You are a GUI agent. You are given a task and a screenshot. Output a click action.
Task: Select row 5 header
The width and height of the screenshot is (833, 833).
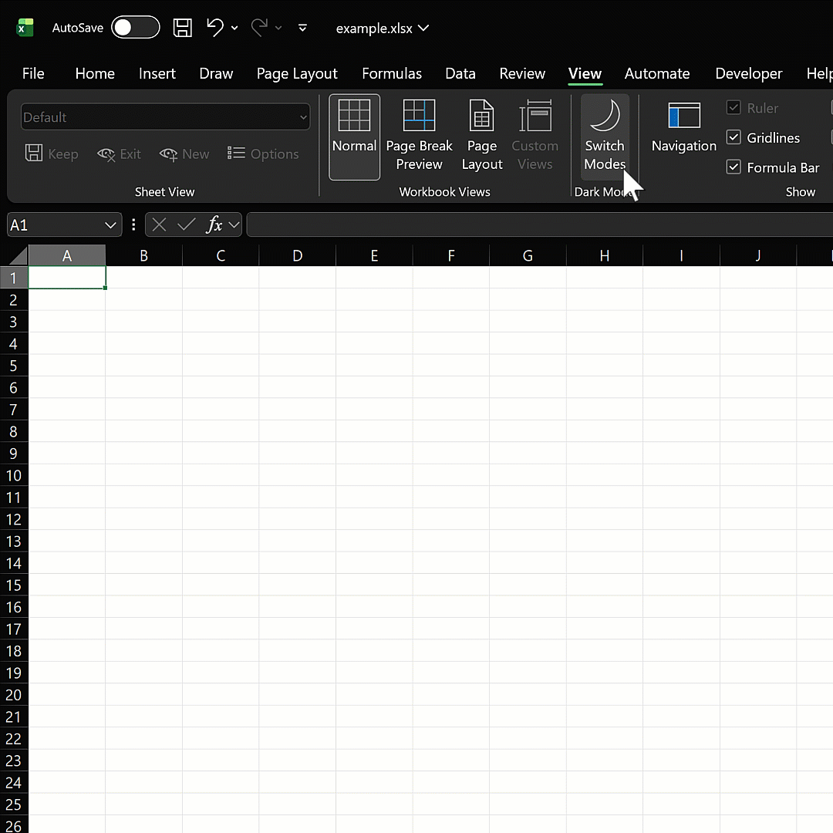pyautogui.click(x=14, y=366)
